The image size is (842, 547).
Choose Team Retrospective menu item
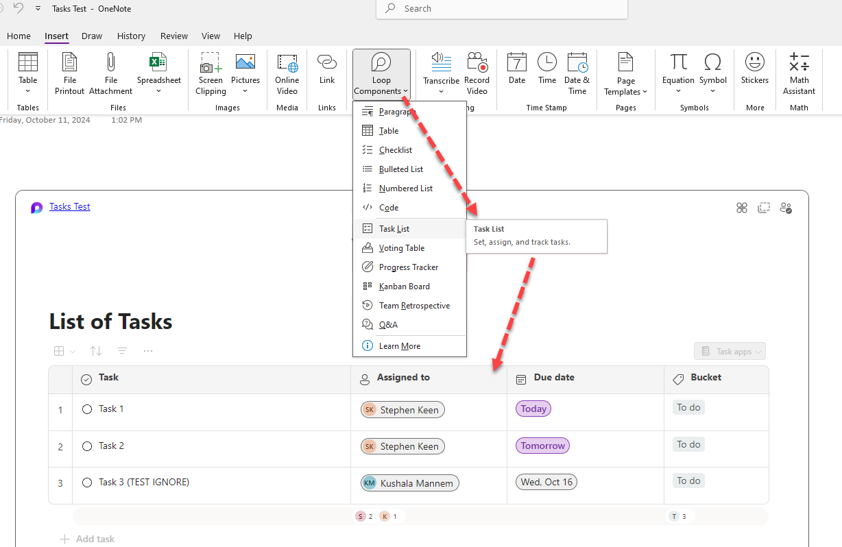409,306
